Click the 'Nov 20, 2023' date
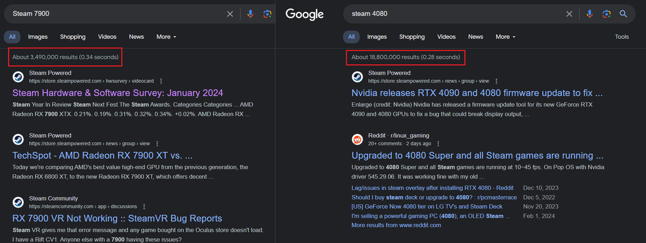The image size is (646, 243). (x=541, y=206)
